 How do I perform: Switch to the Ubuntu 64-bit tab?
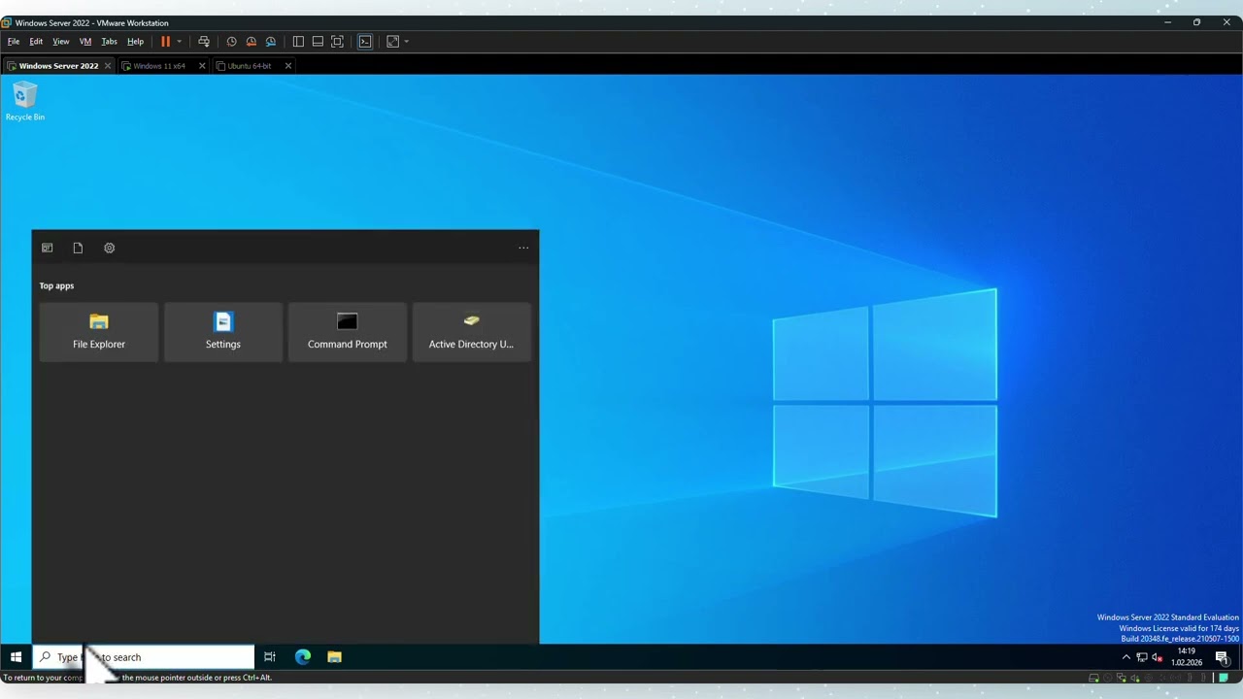[250, 66]
